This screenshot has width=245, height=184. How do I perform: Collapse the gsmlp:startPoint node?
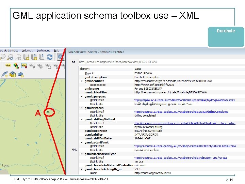pos(82,142)
